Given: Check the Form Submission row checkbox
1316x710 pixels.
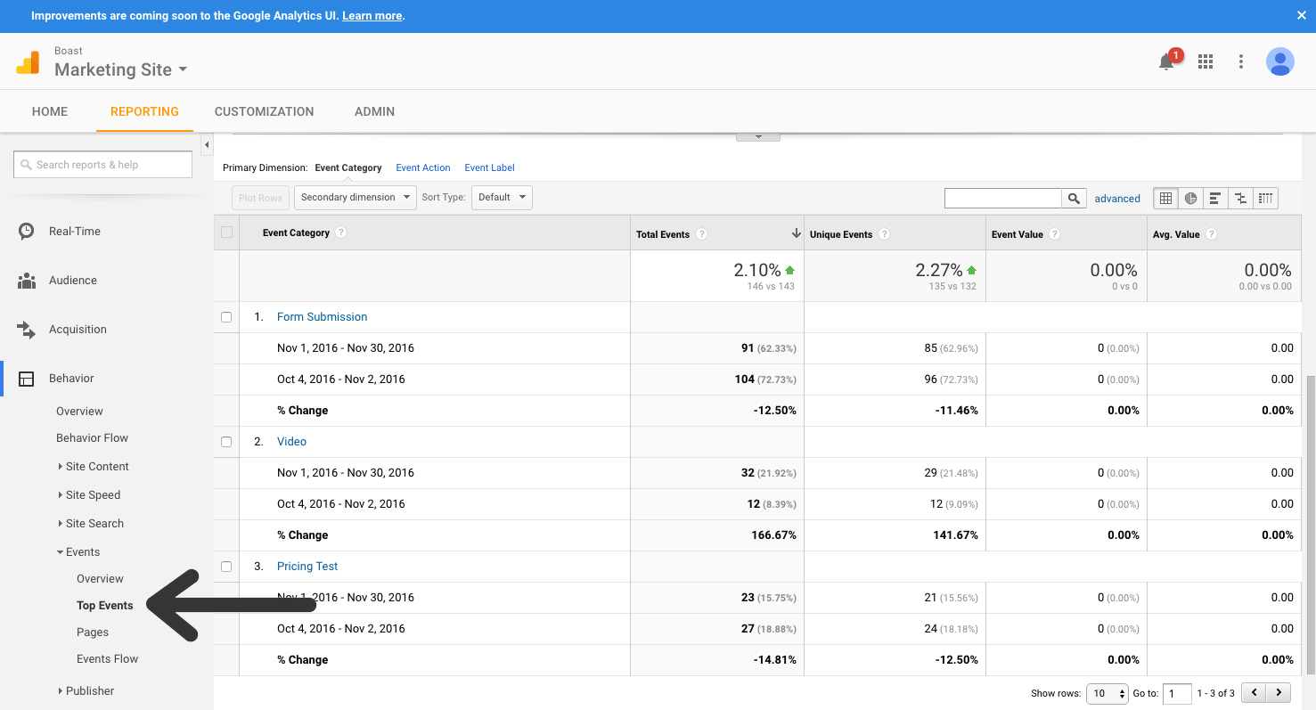Looking at the screenshot, I should [x=226, y=317].
